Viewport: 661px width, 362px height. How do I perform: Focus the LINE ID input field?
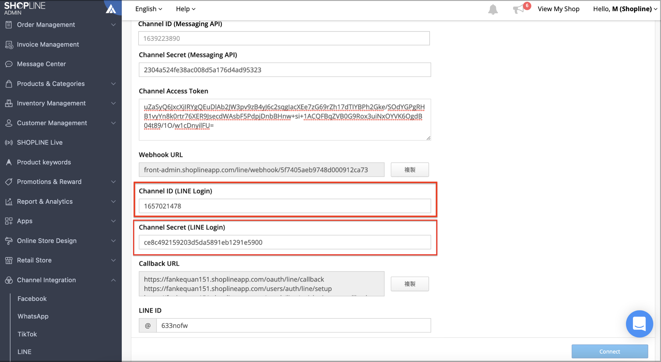pos(294,326)
